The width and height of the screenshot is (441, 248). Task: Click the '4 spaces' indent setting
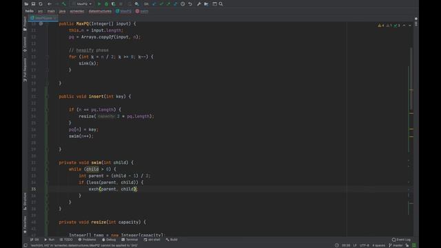click(x=379, y=245)
